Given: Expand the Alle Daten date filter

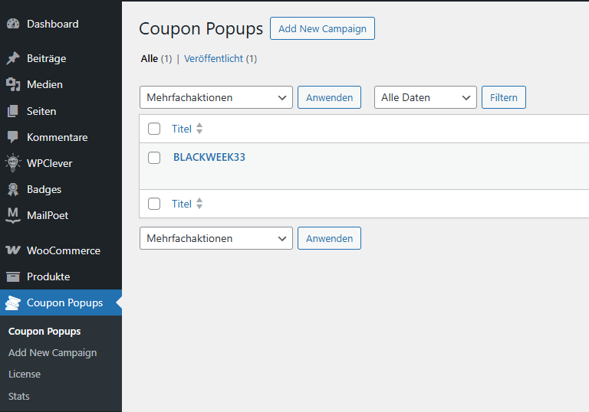Looking at the screenshot, I should coord(425,97).
